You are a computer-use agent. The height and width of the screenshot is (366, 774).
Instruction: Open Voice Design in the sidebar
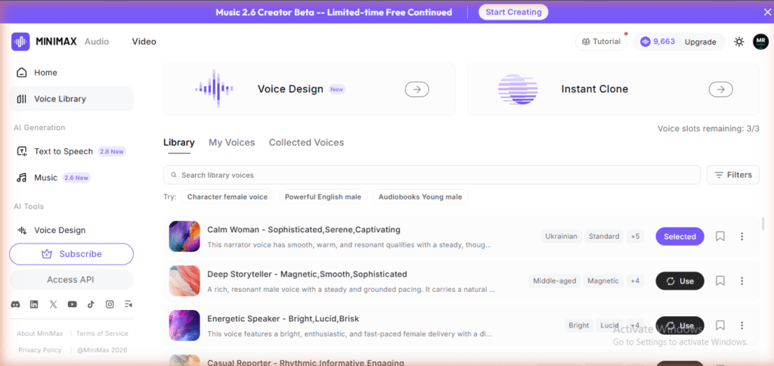71,230
